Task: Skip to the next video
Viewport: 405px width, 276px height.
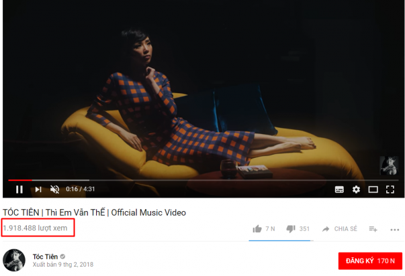Action: 38,190
